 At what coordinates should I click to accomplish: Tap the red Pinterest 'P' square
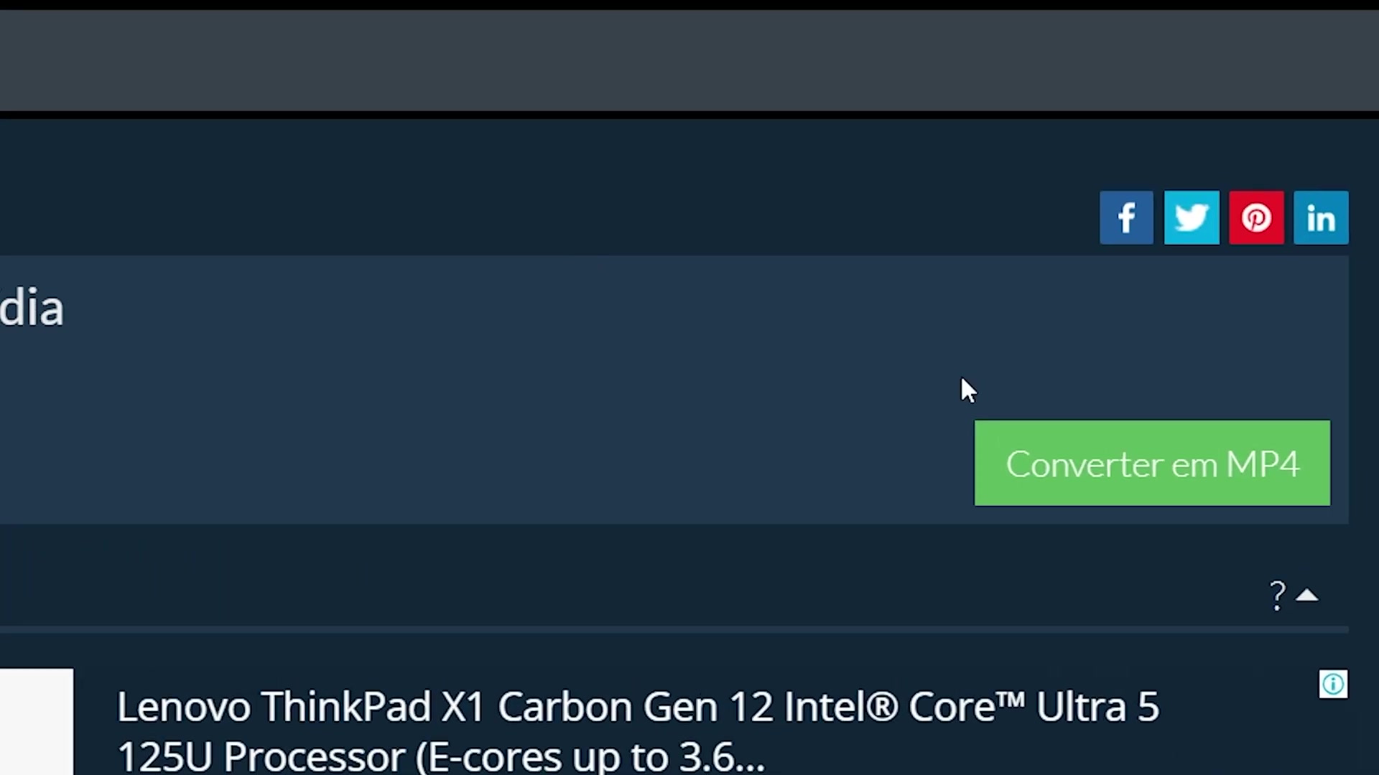(1256, 217)
